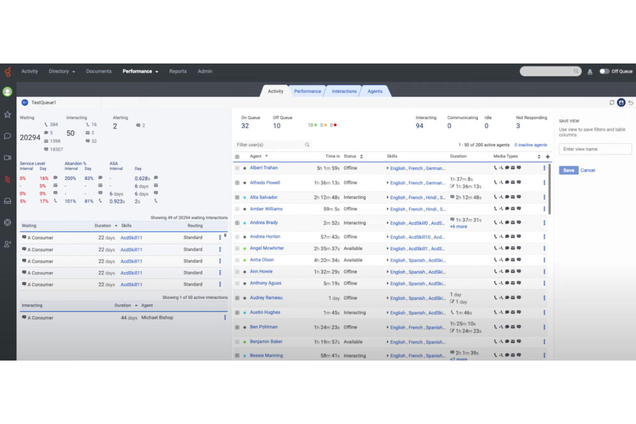Click the red phone icon in the sidebar
Viewport: 636px width, 424px height.
pyautogui.click(x=7, y=179)
